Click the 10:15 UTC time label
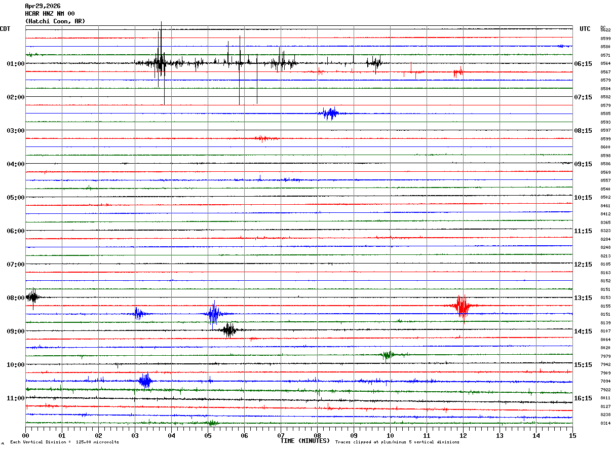The image size is (613, 449). (583, 198)
